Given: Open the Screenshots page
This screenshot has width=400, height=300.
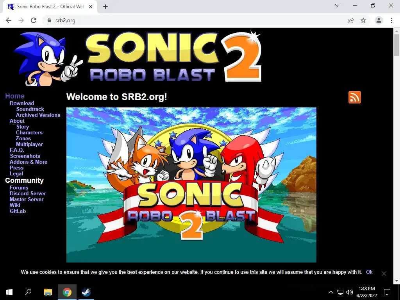Looking at the screenshot, I should (x=25, y=156).
